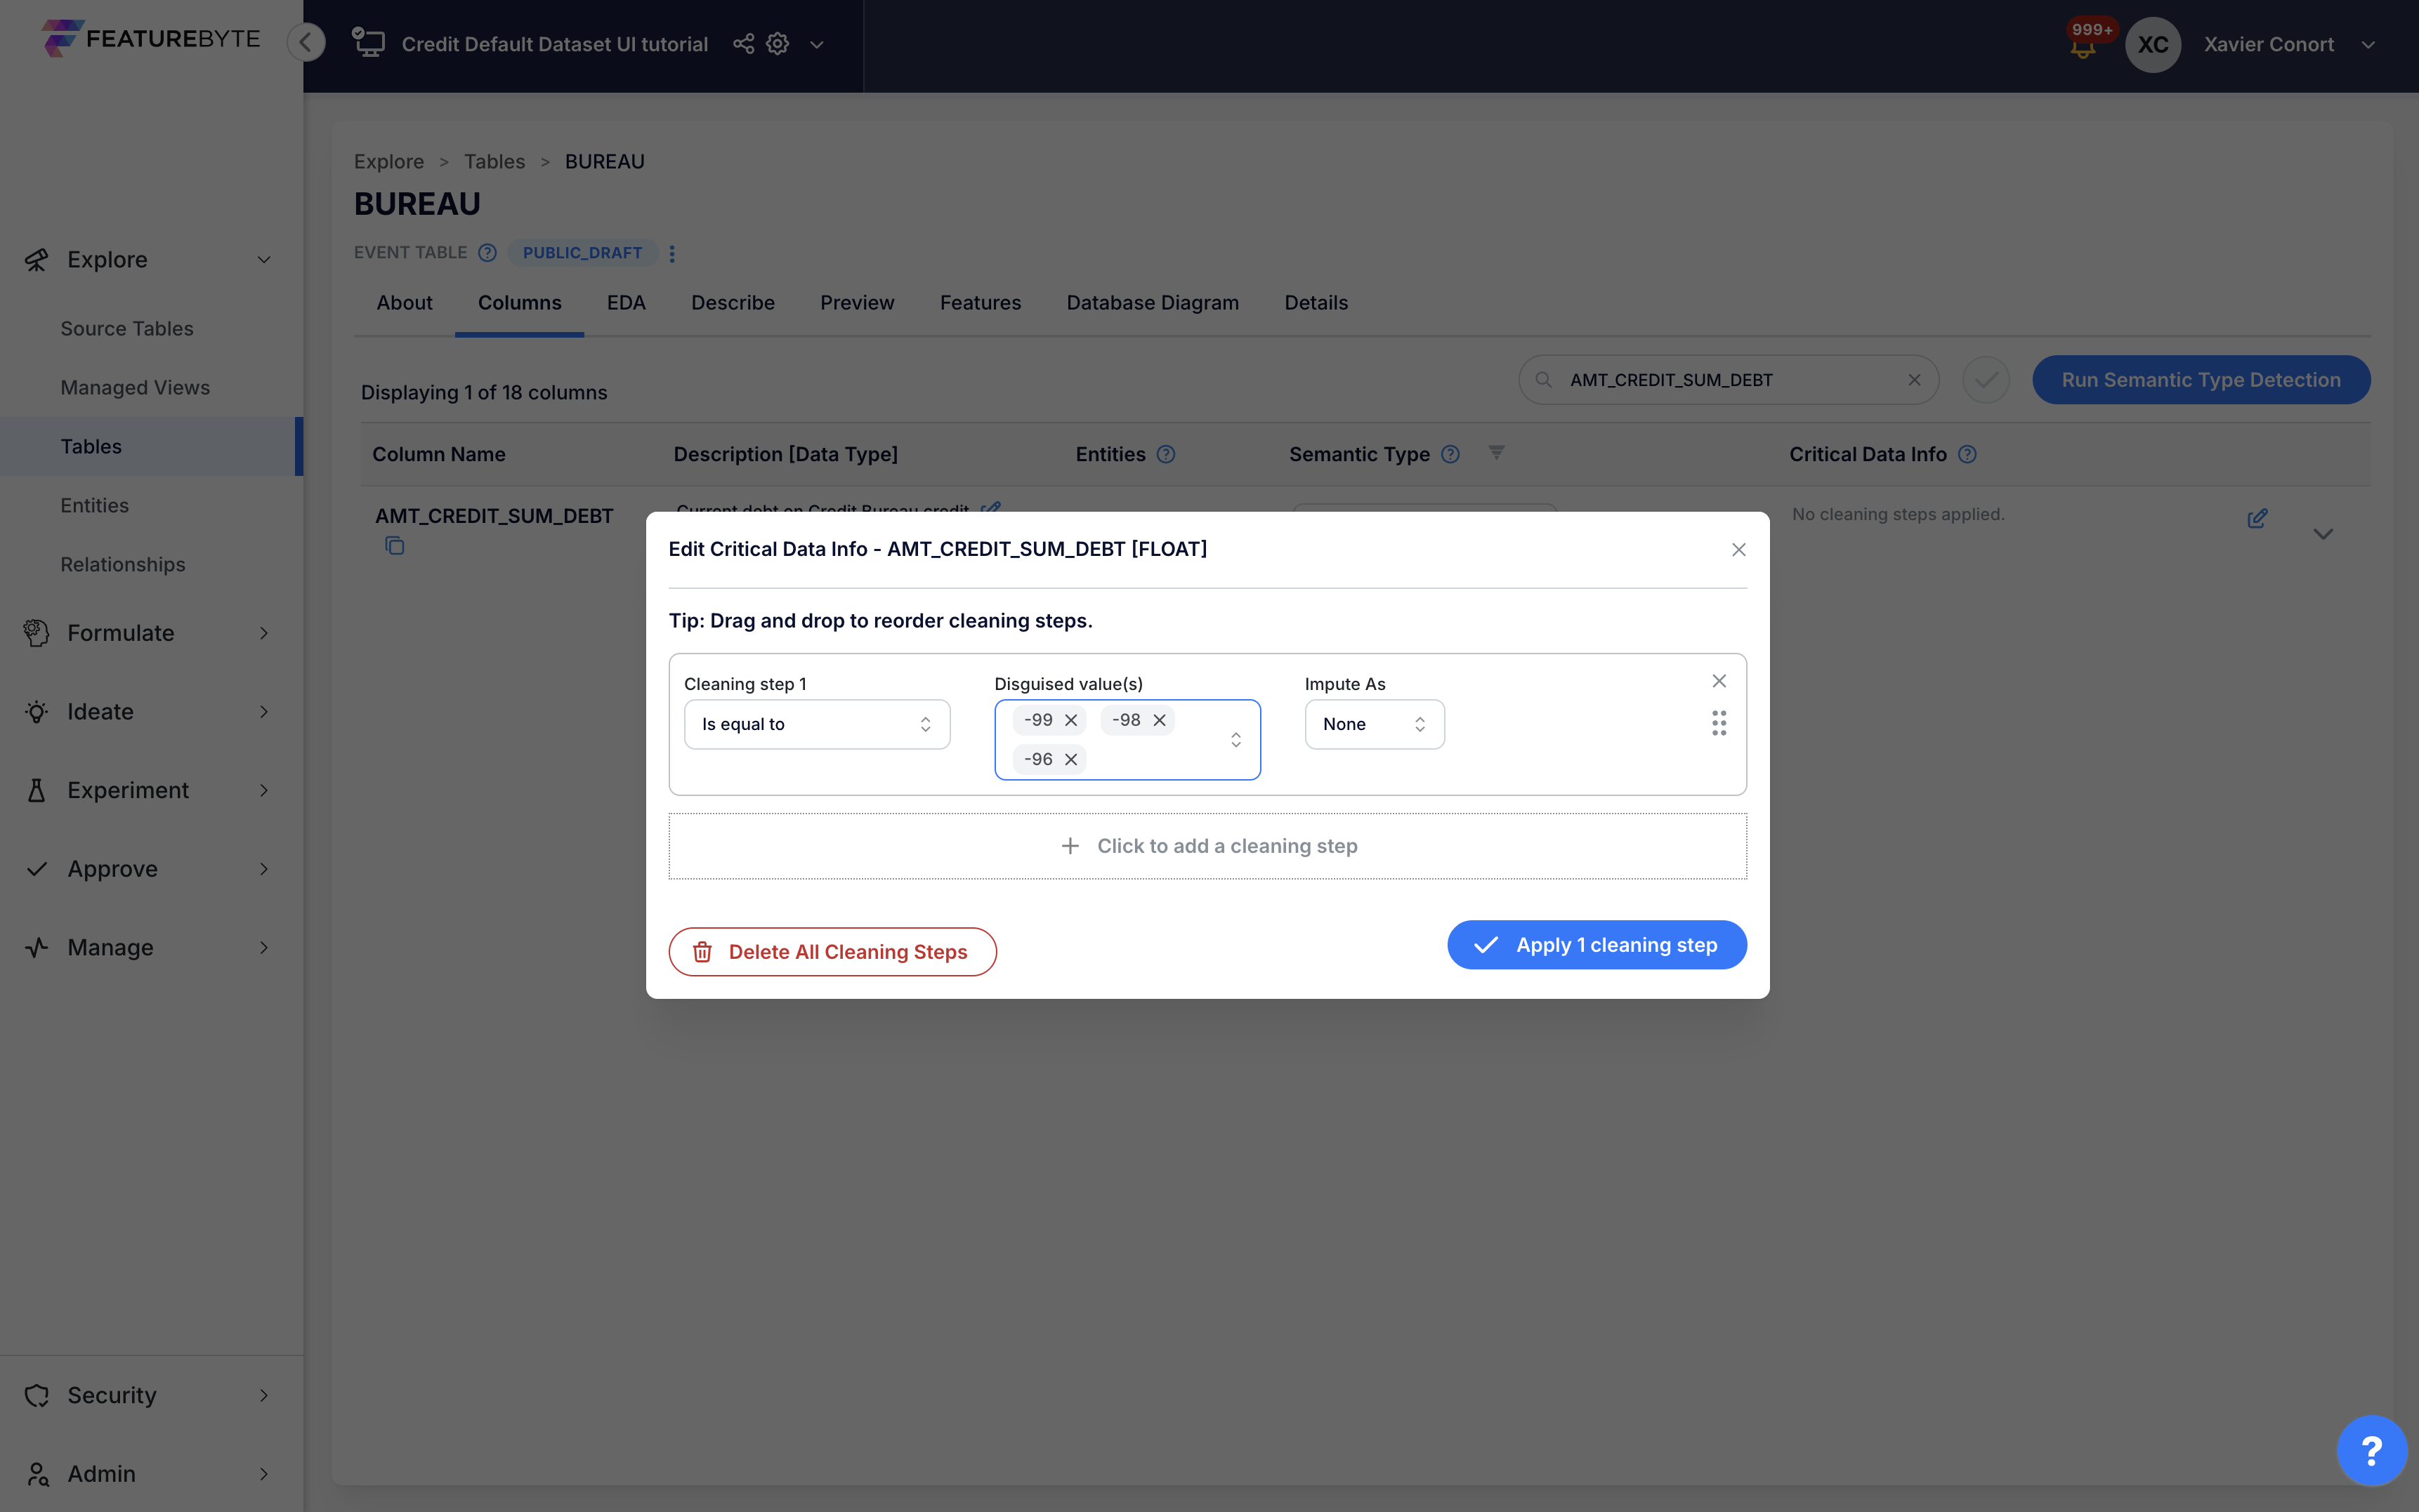The height and width of the screenshot is (1512, 2419).
Task: Select Entities in the sidebar
Action: point(94,505)
